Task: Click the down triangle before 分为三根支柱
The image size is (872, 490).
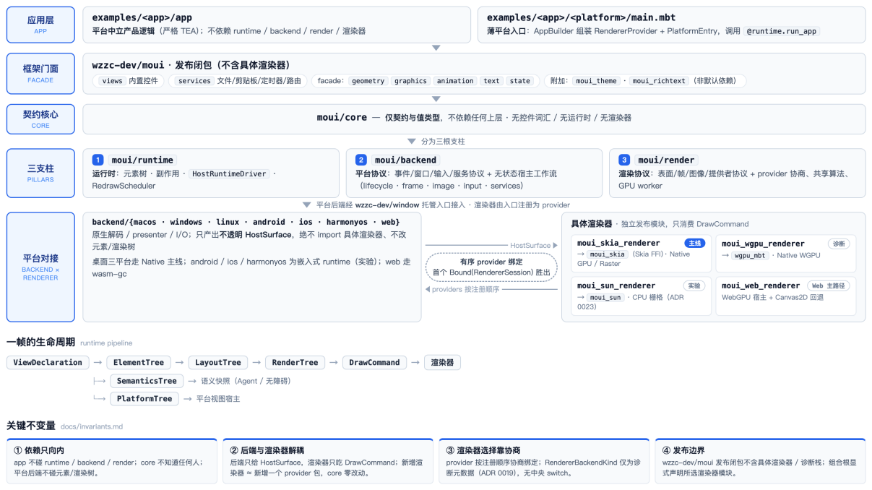Action: pos(412,142)
